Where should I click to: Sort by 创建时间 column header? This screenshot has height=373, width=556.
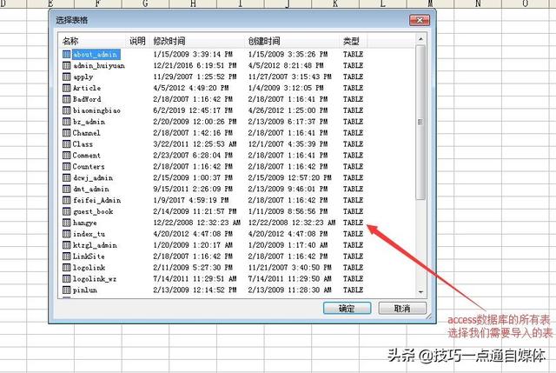pos(264,41)
